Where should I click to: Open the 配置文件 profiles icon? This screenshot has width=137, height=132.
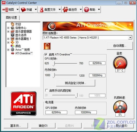tap(42, 10)
